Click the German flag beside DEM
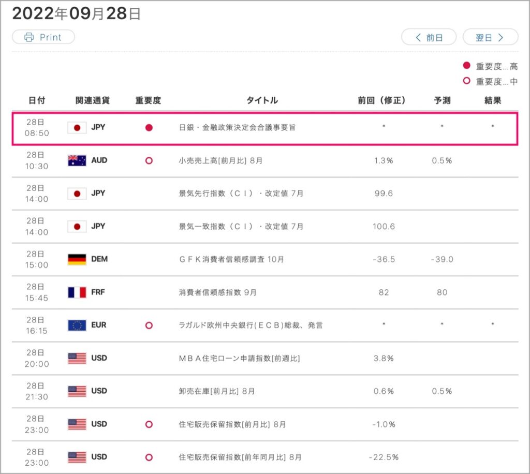 77,259
